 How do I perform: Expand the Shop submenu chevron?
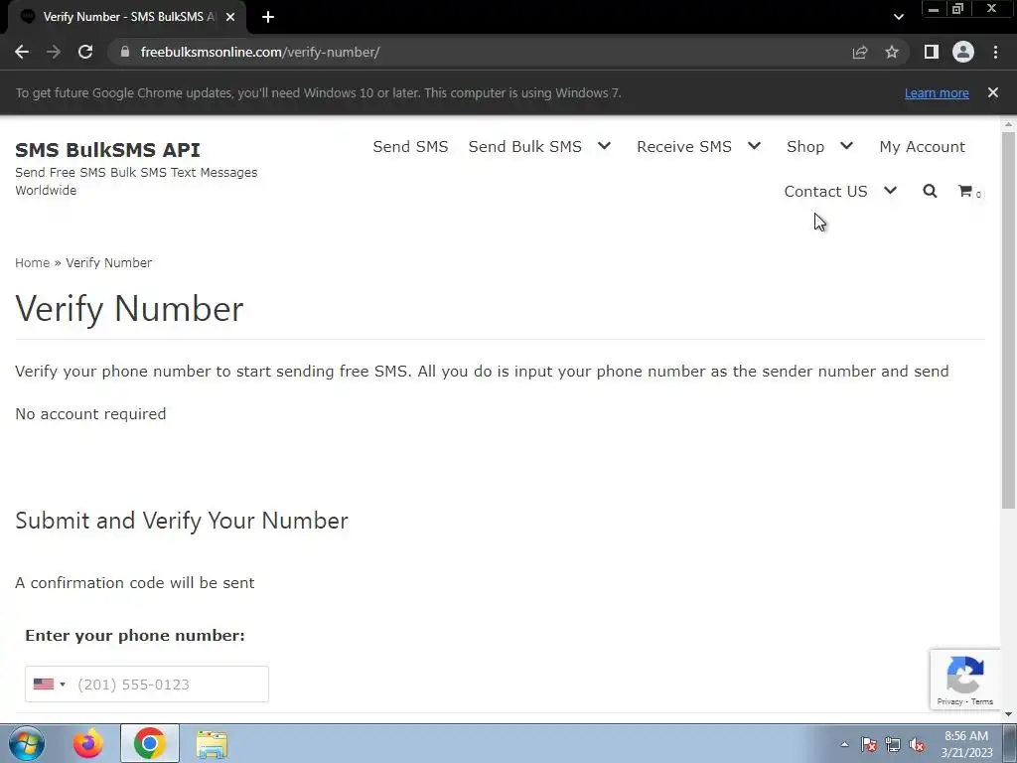846,146
